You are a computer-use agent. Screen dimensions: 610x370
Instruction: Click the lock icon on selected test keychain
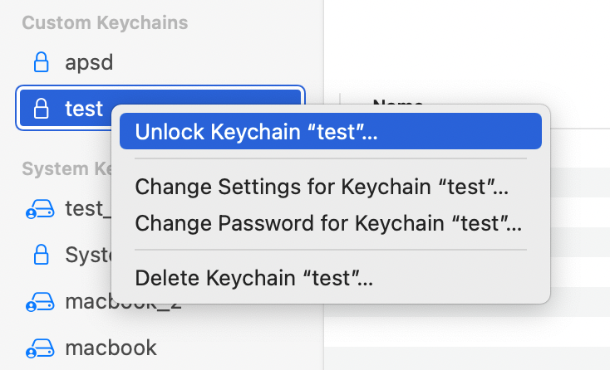pyautogui.click(x=40, y=108)
